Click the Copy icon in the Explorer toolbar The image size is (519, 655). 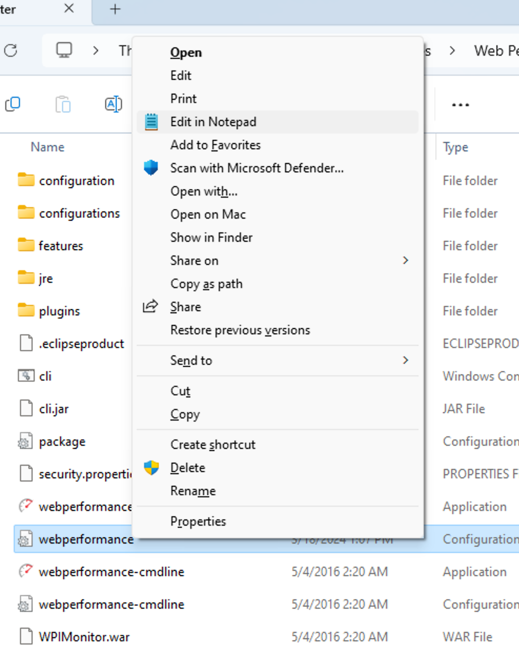click(x=13, y=104)
